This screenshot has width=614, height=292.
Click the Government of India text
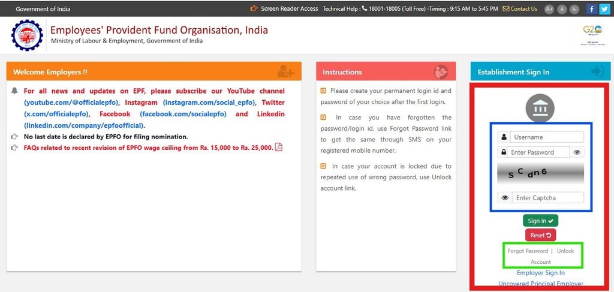pyautogui.click(x=43, y=8)
